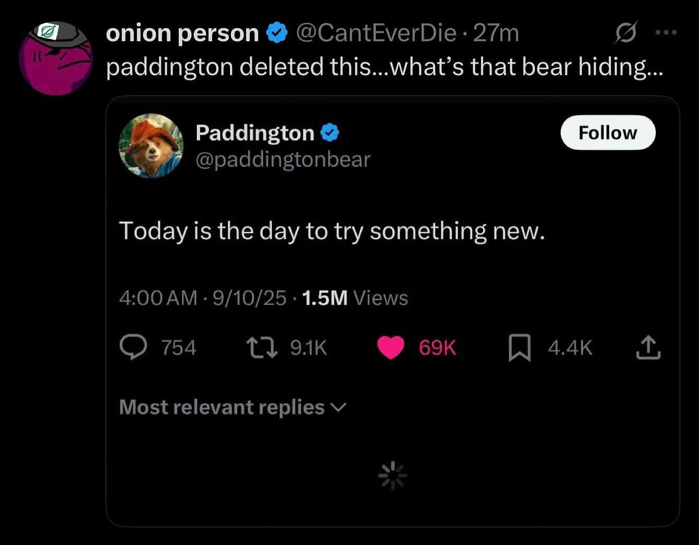Image resolution: width=699 pixels, height=545 pixels.
Task: Click the onion person display name
Action: pos(182,33)
